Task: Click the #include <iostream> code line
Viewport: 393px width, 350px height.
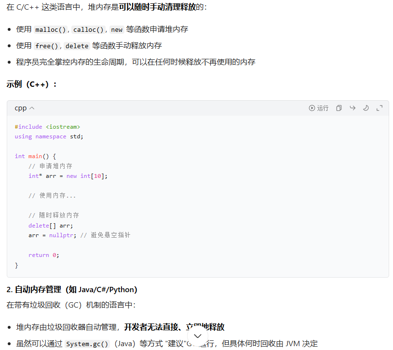Action: click(47, 127)
